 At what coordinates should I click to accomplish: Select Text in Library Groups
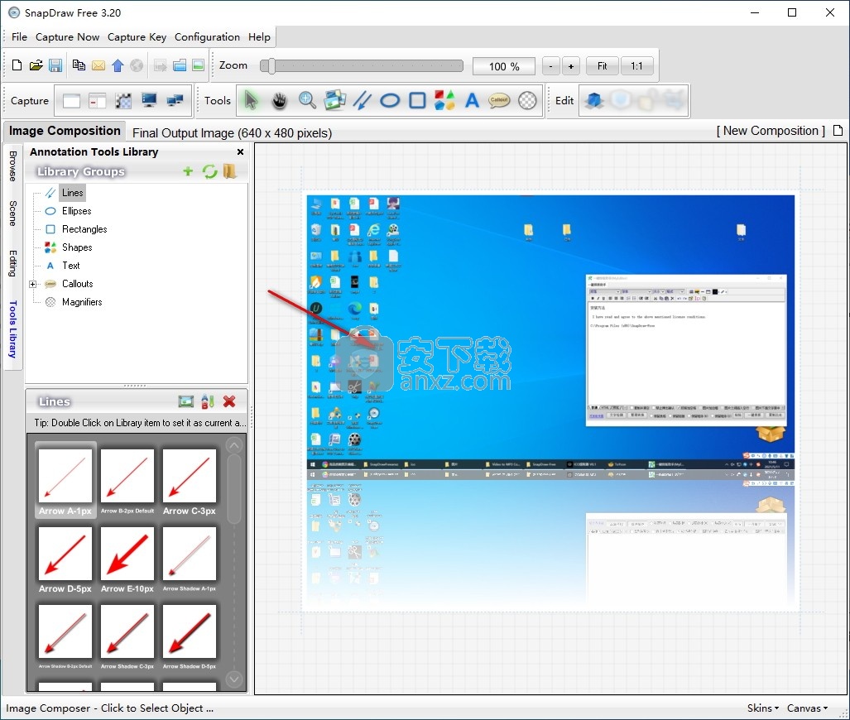[x=71, y=266]
